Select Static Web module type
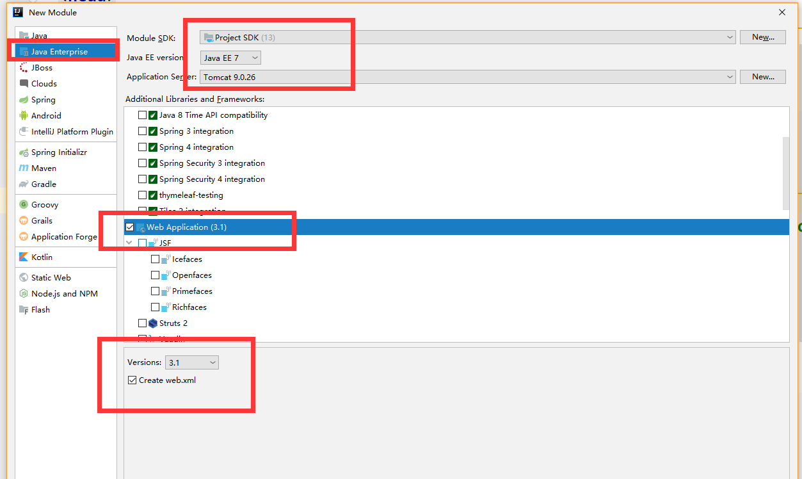This screenshot has width=802, height=479. click(66, 277)
